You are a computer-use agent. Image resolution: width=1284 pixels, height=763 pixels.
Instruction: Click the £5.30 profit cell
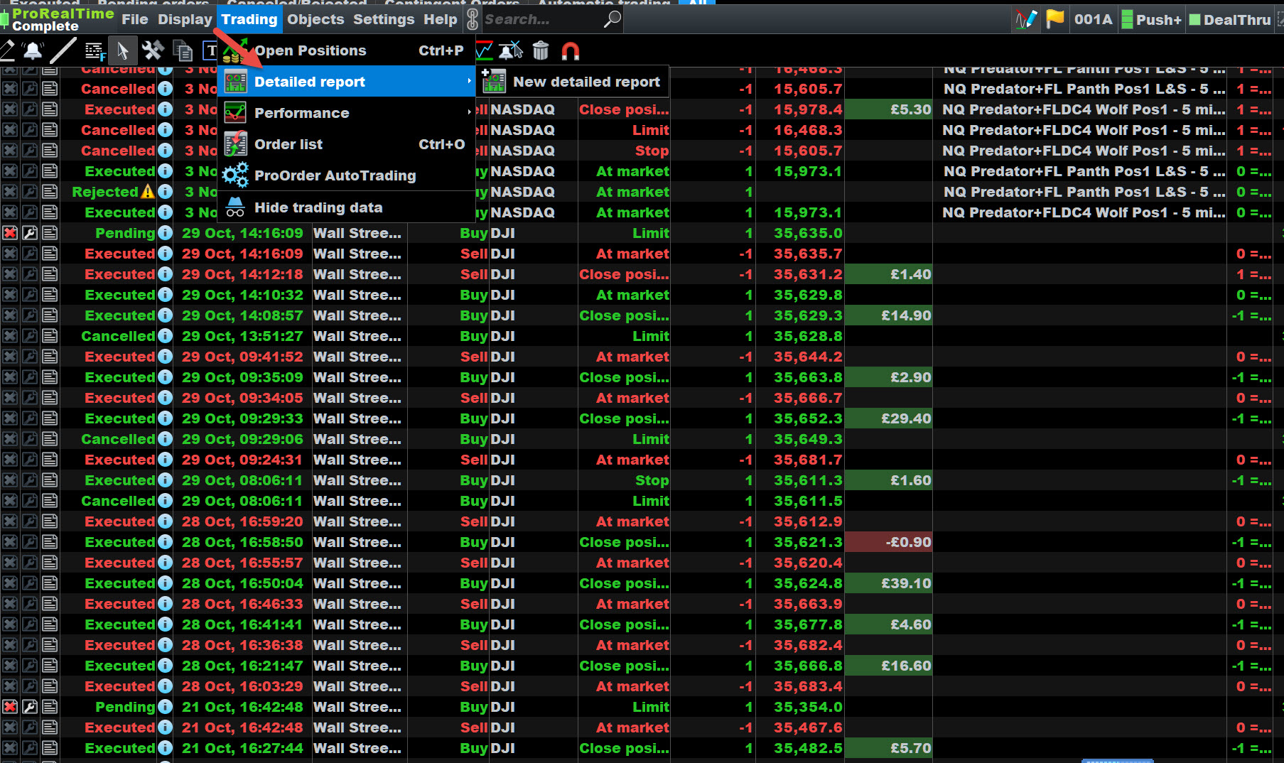[888, 109]
